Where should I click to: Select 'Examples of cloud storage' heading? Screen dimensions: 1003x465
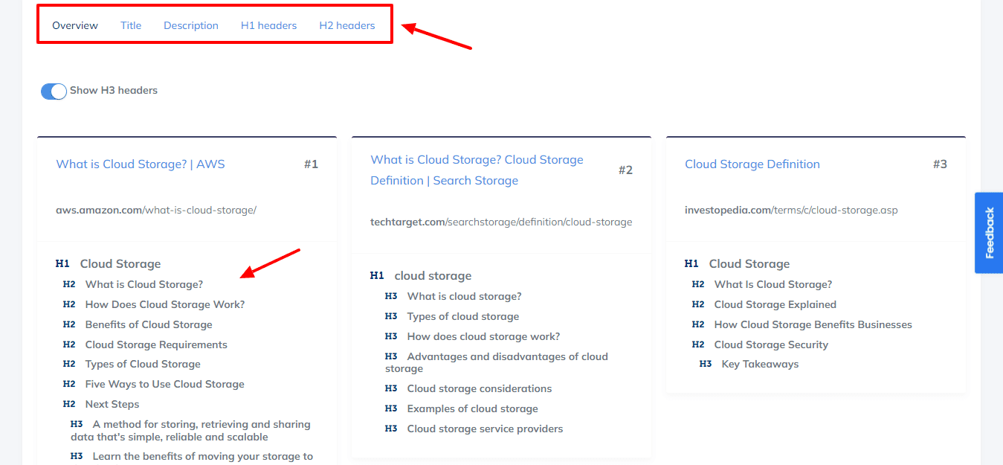tap(473, 408)
